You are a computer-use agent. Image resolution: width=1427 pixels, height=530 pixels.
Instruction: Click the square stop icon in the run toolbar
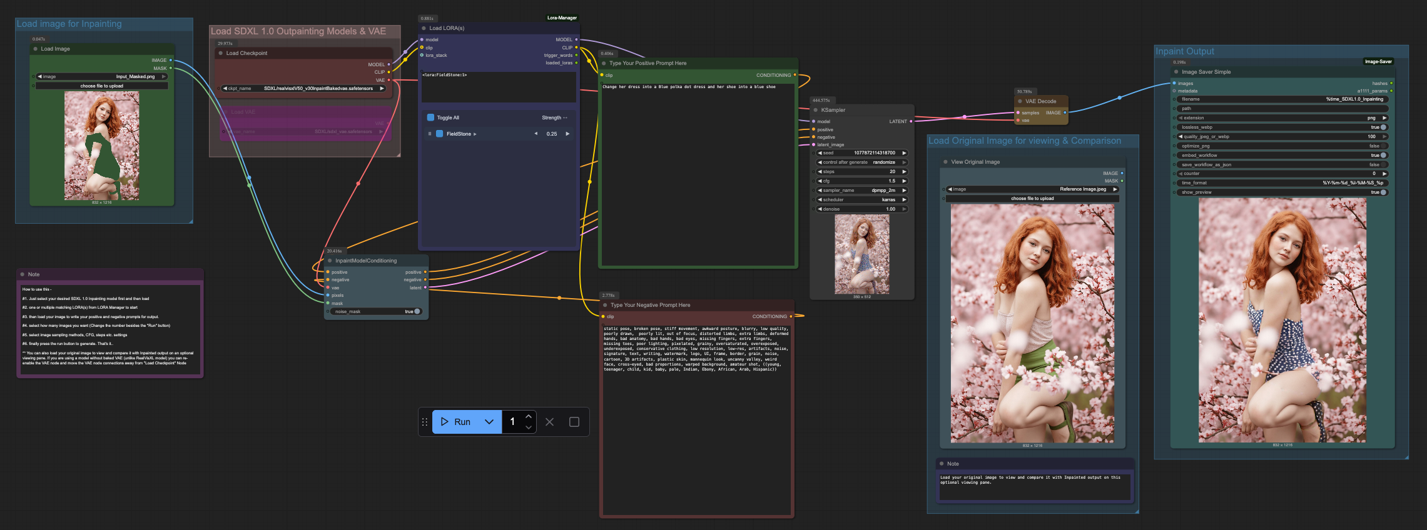574,422
